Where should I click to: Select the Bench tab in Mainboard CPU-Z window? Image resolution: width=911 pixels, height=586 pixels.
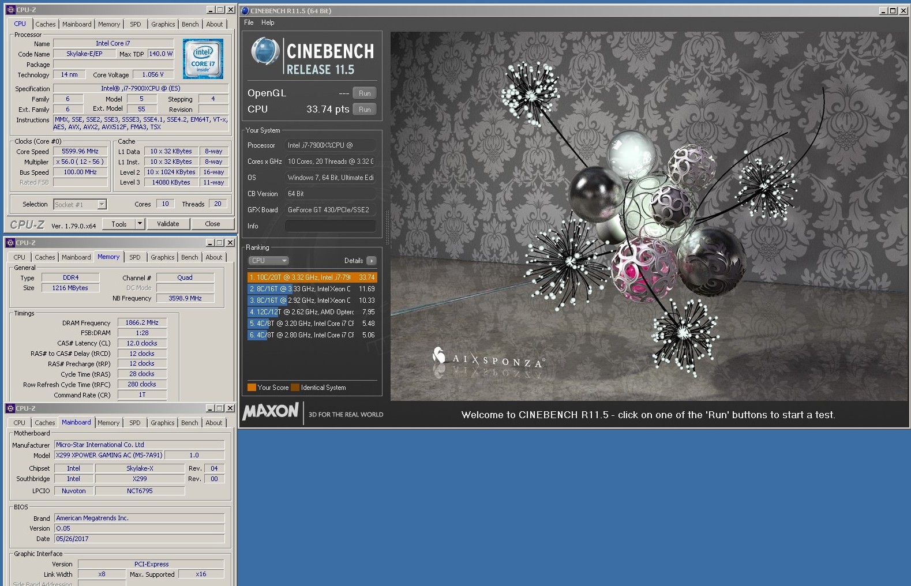pyautogui.click(x=190, y=423)
